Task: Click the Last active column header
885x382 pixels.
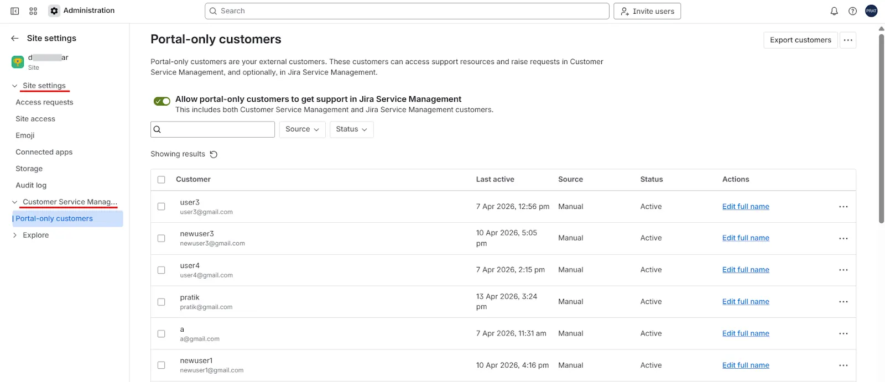Action: pos(495,180)
